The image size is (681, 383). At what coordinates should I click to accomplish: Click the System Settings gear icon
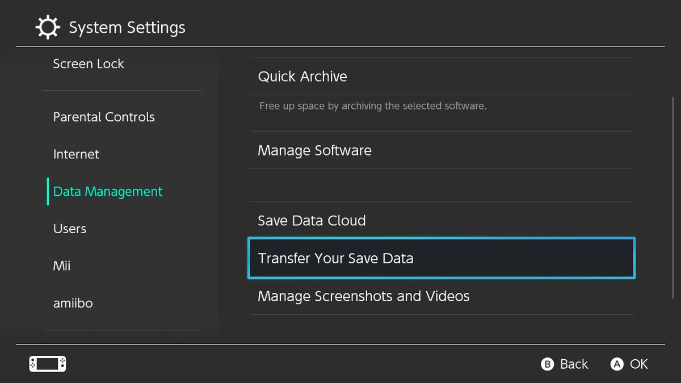[47, 27]
